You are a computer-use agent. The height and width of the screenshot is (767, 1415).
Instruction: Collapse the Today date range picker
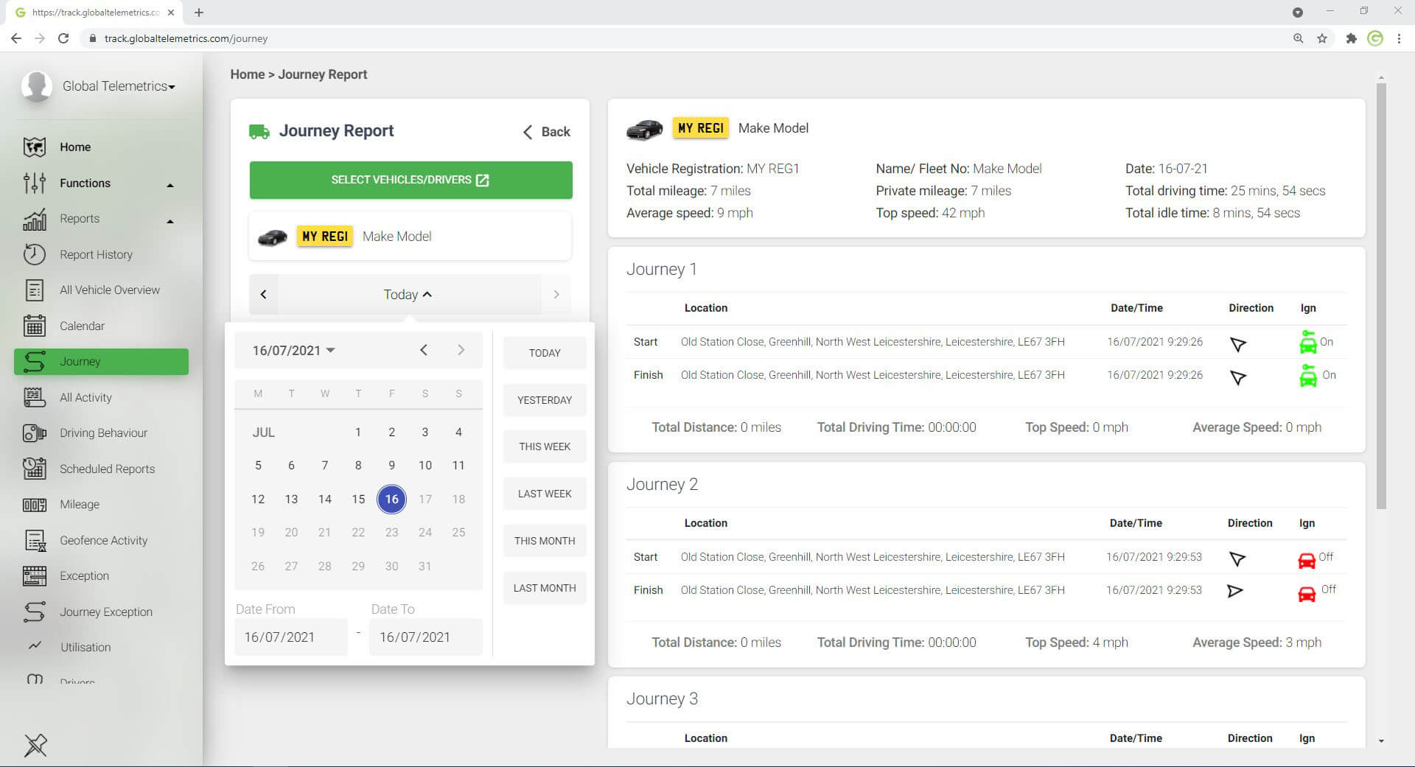click(408, 295)
